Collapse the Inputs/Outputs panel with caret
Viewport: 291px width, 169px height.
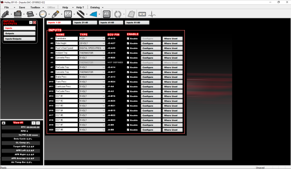tap(31, 22)
